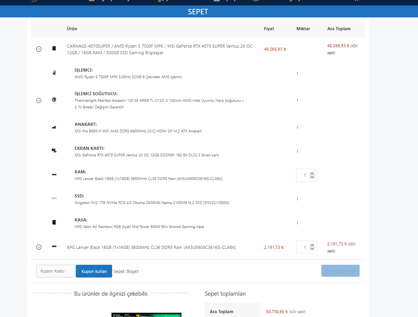This screenshot has width=418, height=317.
Task: Click the 50.758,66 ₺ cart subtotal value
Action: pos(277,312)
